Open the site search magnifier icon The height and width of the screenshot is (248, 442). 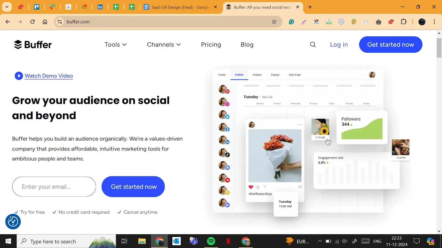[312, 45]
